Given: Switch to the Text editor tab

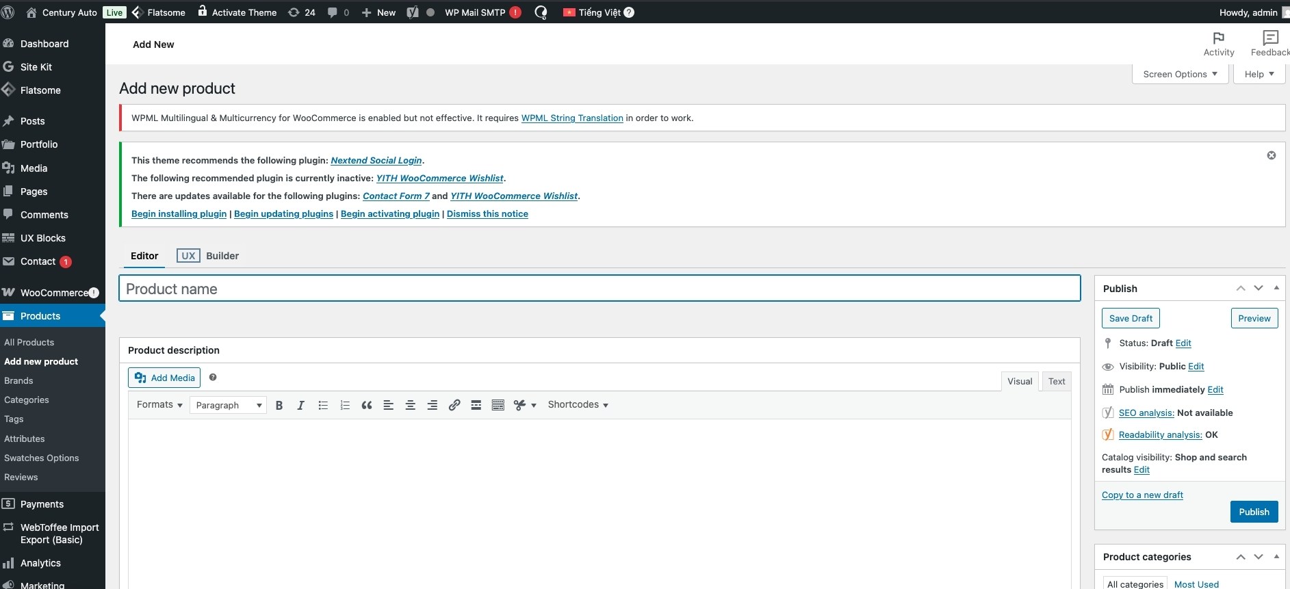Looking at the screenshot, I should tap(1056, 381).
